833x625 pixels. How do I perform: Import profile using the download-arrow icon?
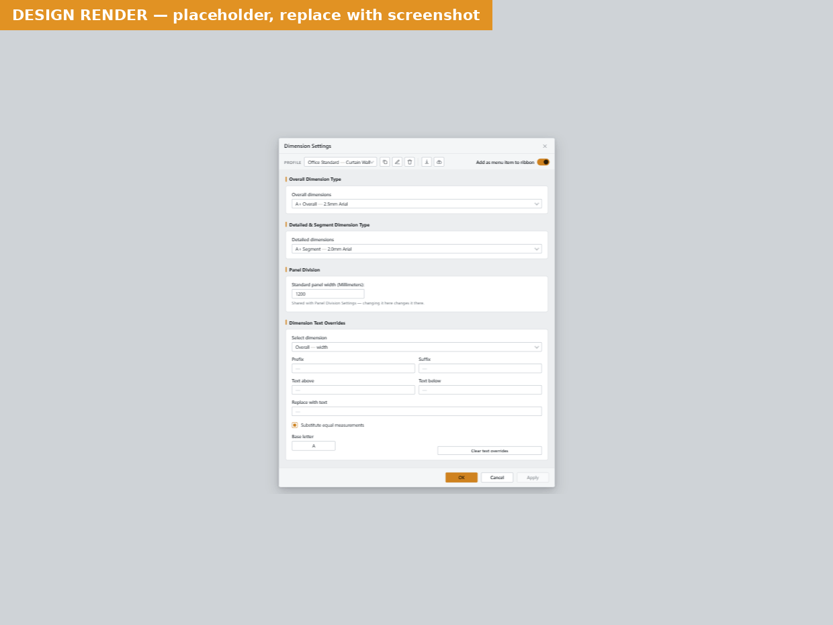click(427, 162)
